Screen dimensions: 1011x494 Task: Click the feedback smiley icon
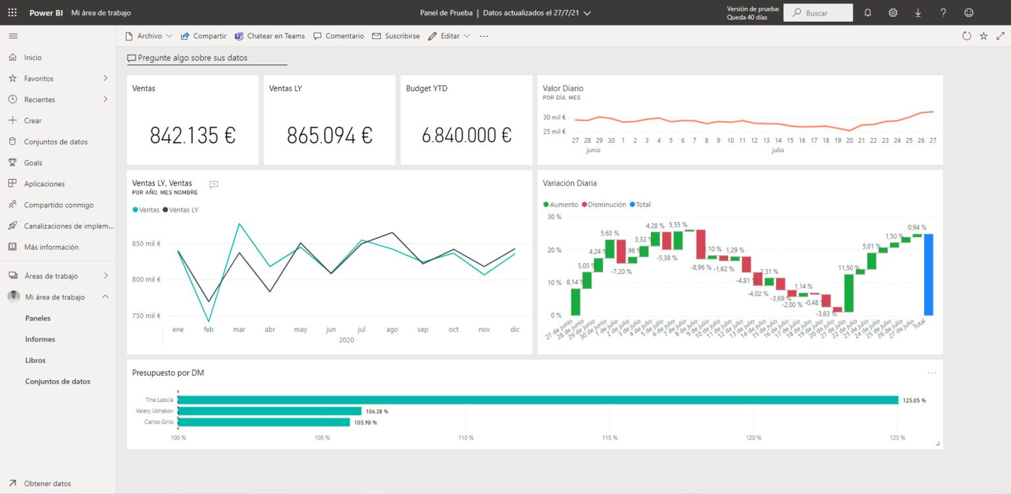[x=968, y=12]
